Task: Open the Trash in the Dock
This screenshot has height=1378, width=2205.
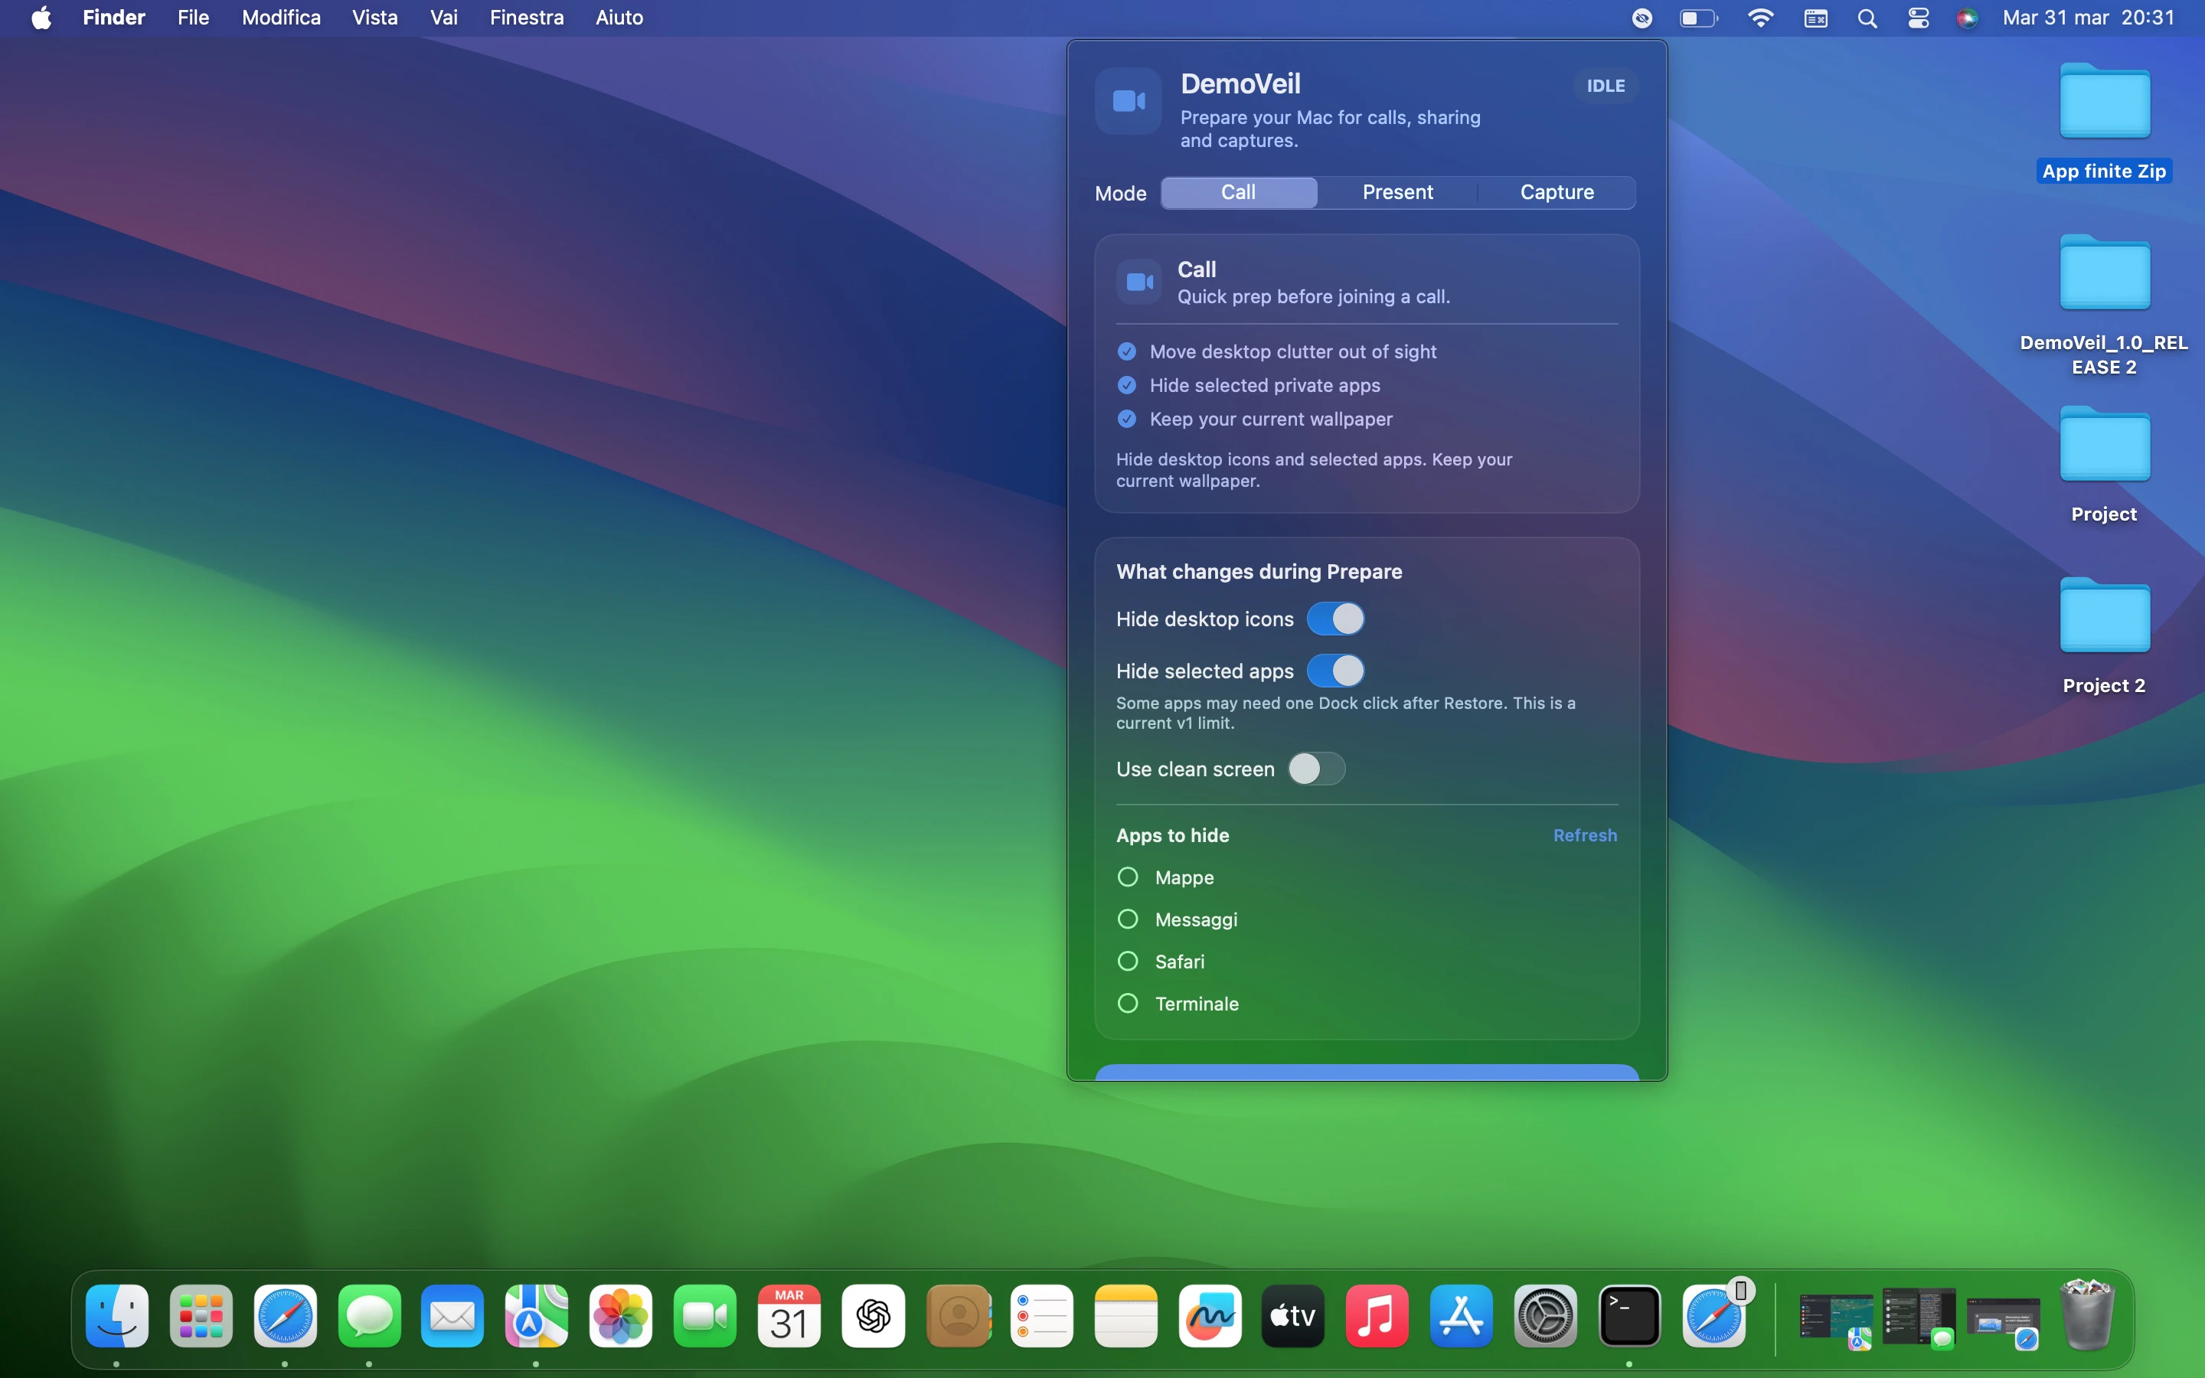Action: click(2086, 1315)
